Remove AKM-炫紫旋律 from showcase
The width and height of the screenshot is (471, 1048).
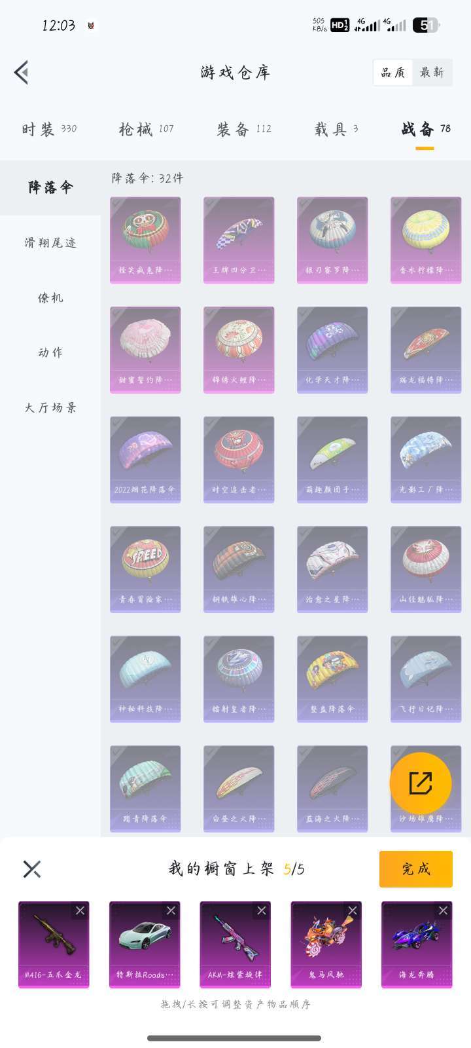[261, 910]
